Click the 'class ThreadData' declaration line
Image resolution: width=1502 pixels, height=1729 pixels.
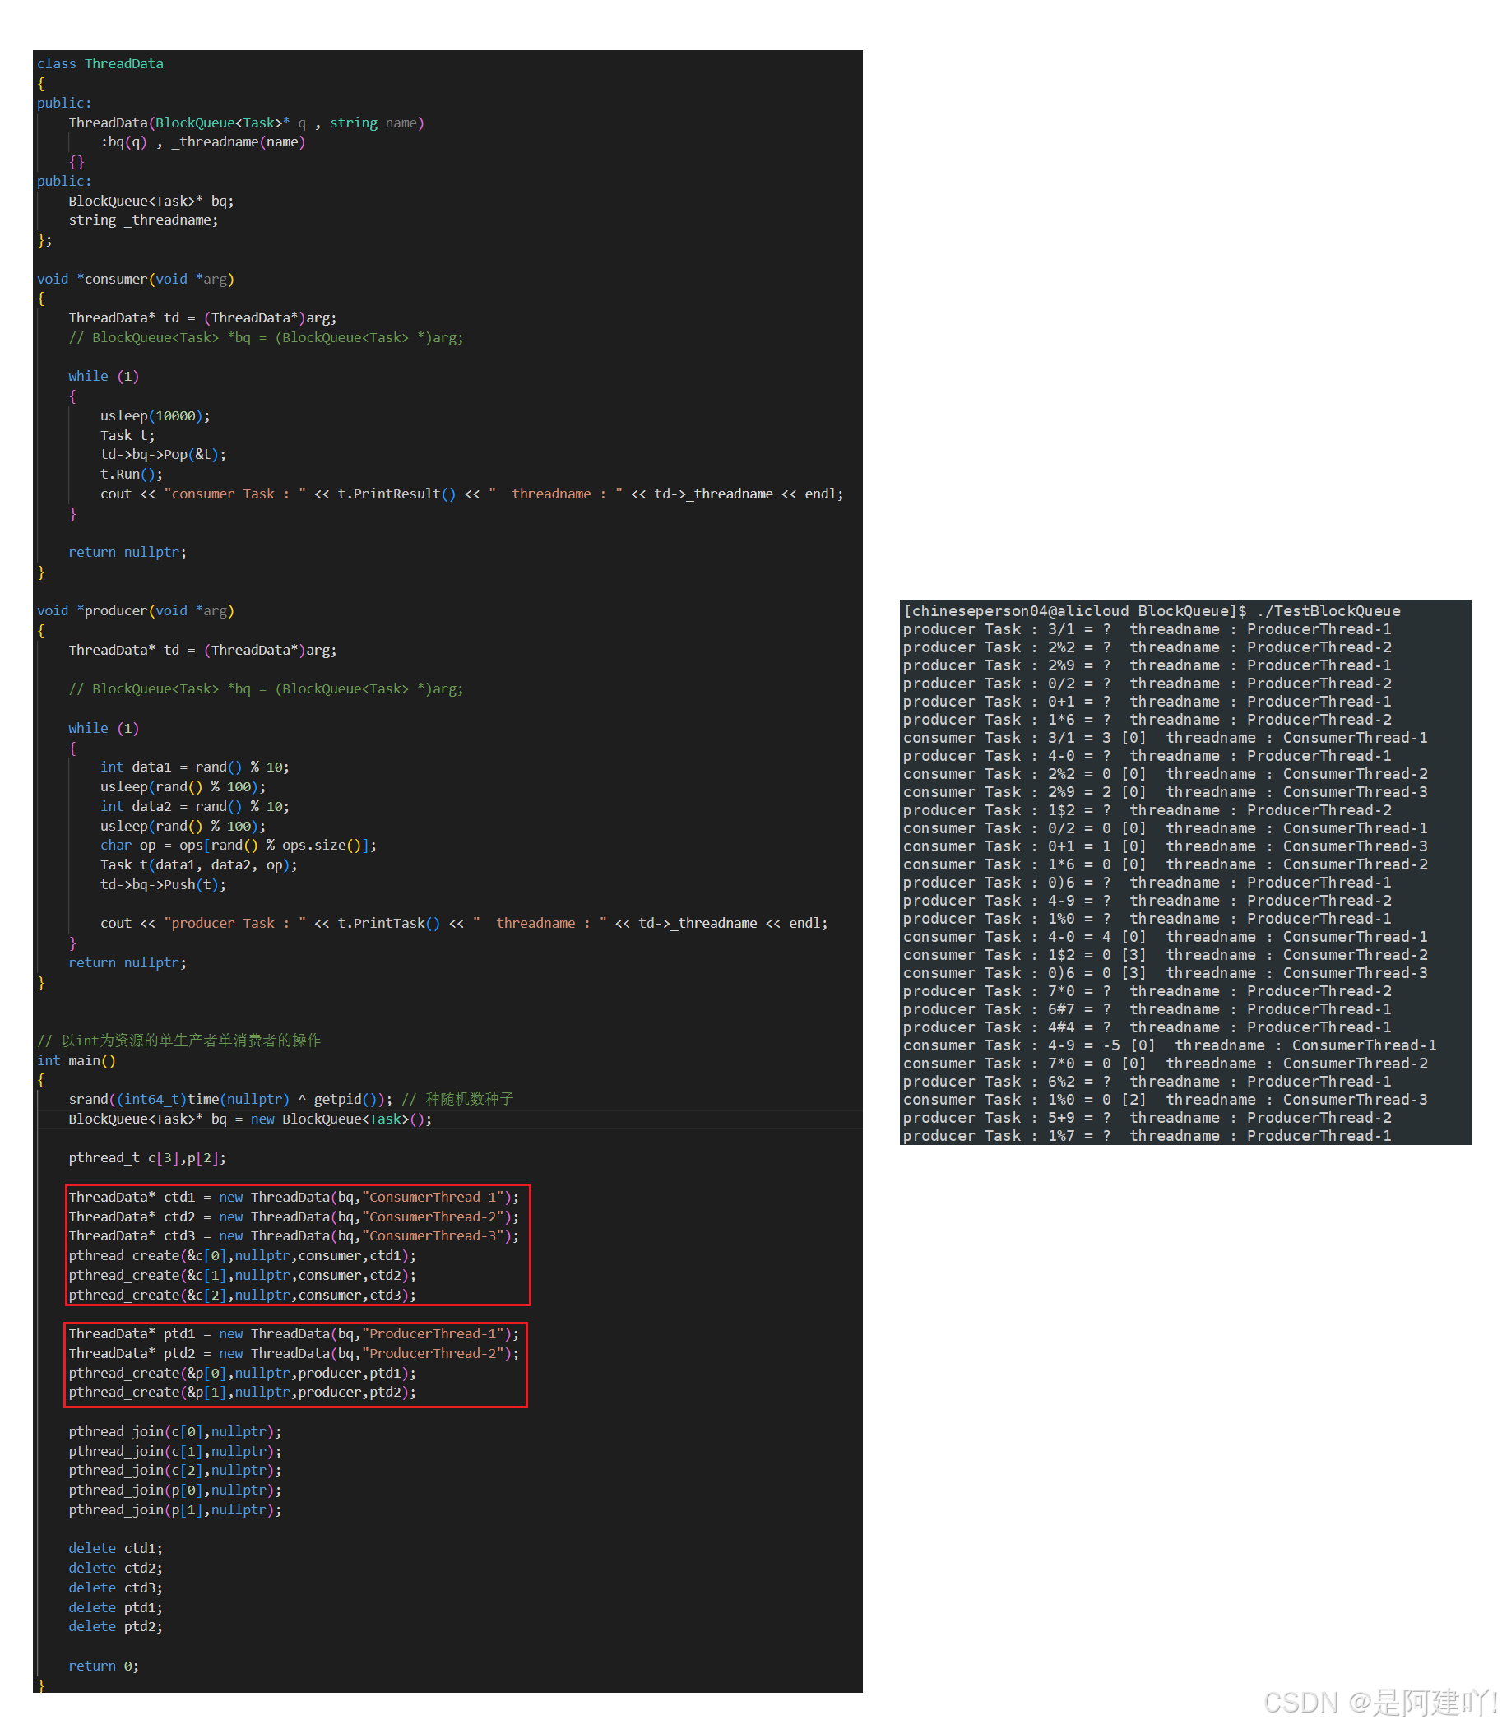pos(100,63)
